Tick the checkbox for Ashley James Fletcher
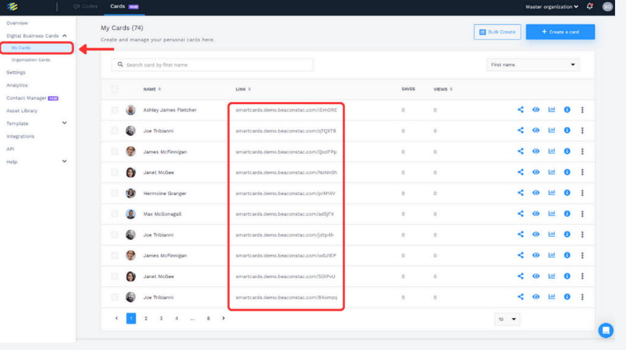The image size is (626, 350). point(114,110)
